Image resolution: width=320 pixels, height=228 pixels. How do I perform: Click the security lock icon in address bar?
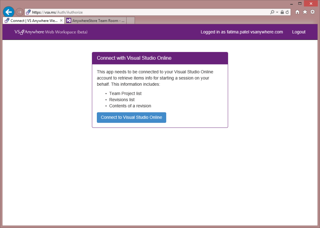[282, 12]
